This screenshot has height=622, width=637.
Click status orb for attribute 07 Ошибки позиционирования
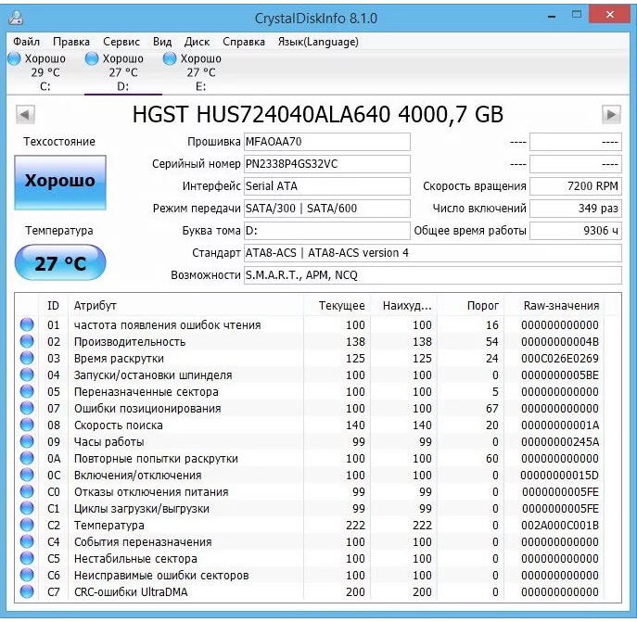27,408
